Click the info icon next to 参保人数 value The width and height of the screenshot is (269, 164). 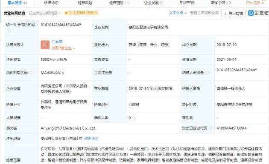click(x=134, y=118)
